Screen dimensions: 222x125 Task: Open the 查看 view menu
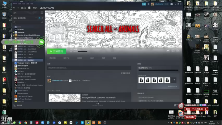[x=20, y=4]
